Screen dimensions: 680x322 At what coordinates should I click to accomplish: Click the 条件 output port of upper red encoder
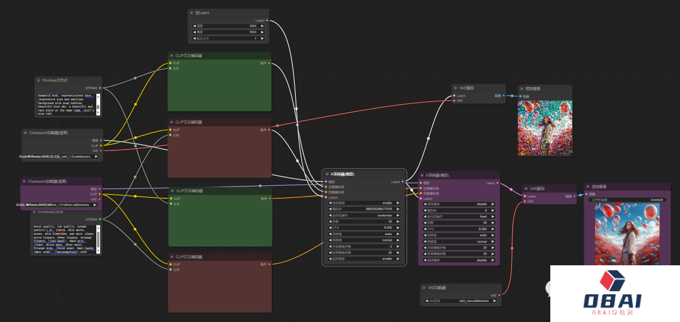[269, 130]
